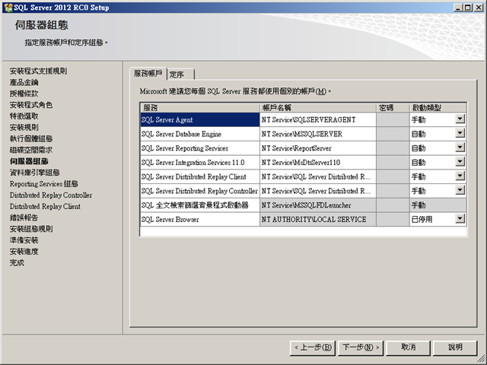Click 執行個體組態 step in sidebar
This screenshot has width=487, height=365.
[x=31, y=138]
